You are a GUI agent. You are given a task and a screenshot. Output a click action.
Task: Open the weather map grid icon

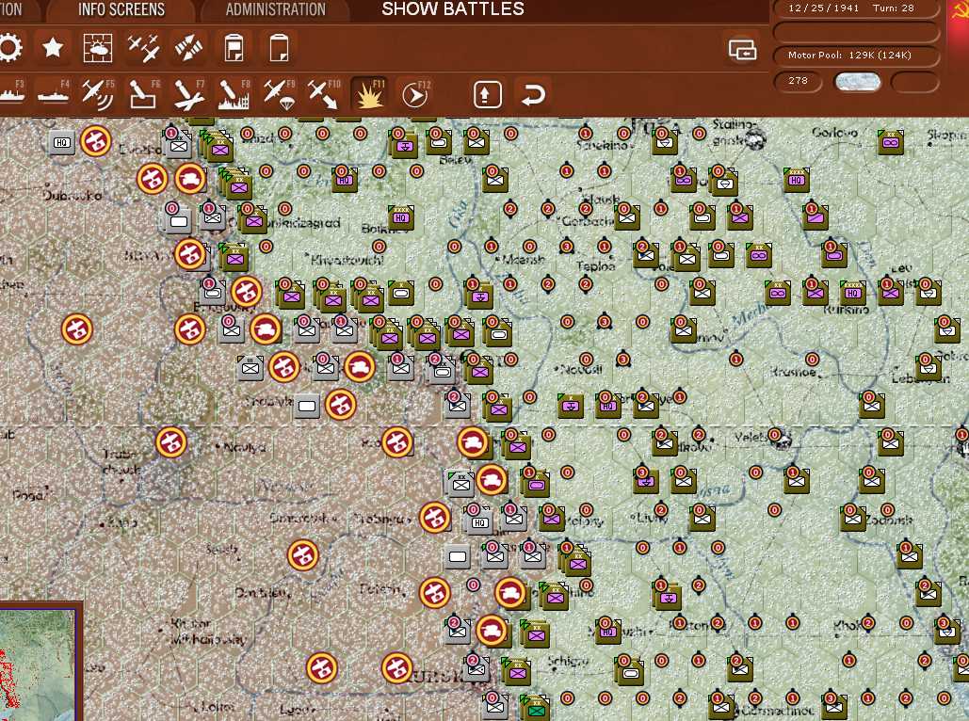coord(98,48)
